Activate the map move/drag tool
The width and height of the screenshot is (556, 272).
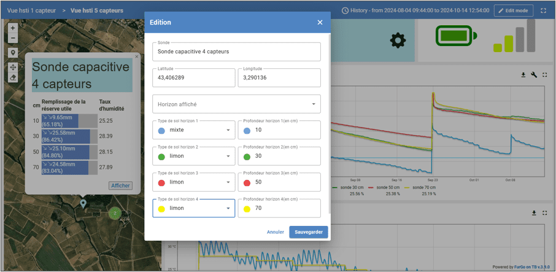[x=13, y=67]
